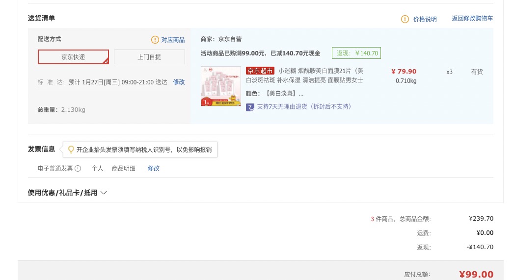The image size is (514, 280).
Task: Click the 京东超市 red badge
Action: coord(260,71)
